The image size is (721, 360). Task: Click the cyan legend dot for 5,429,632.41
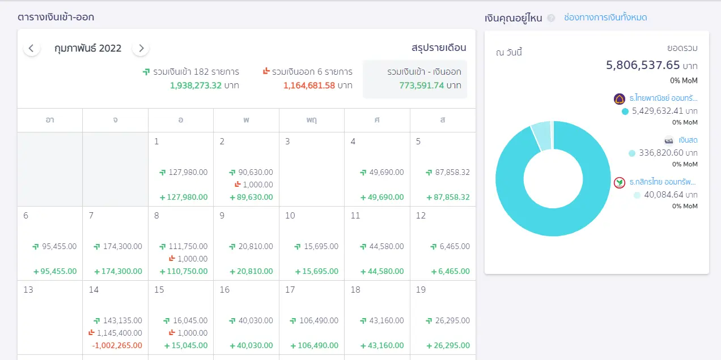(625, 112)
